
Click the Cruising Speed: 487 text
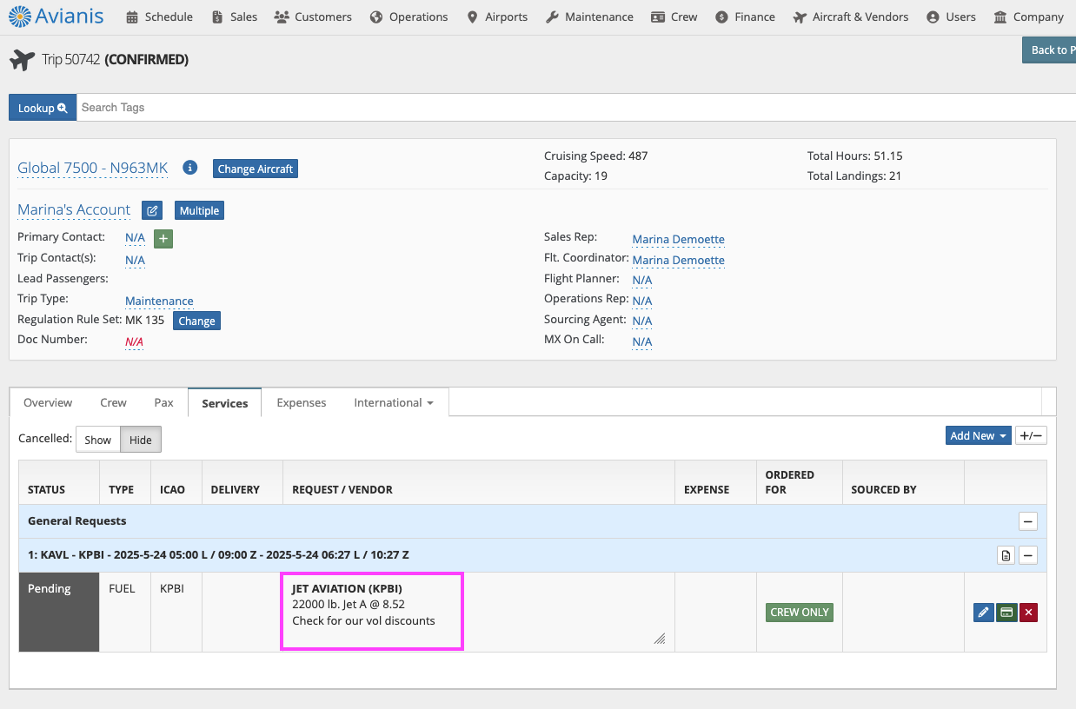pos(596,156)
